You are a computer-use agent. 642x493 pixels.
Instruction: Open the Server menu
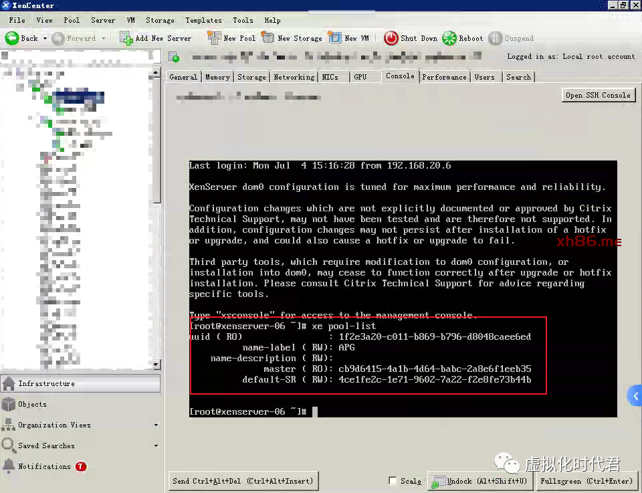(x=103, y=20)
